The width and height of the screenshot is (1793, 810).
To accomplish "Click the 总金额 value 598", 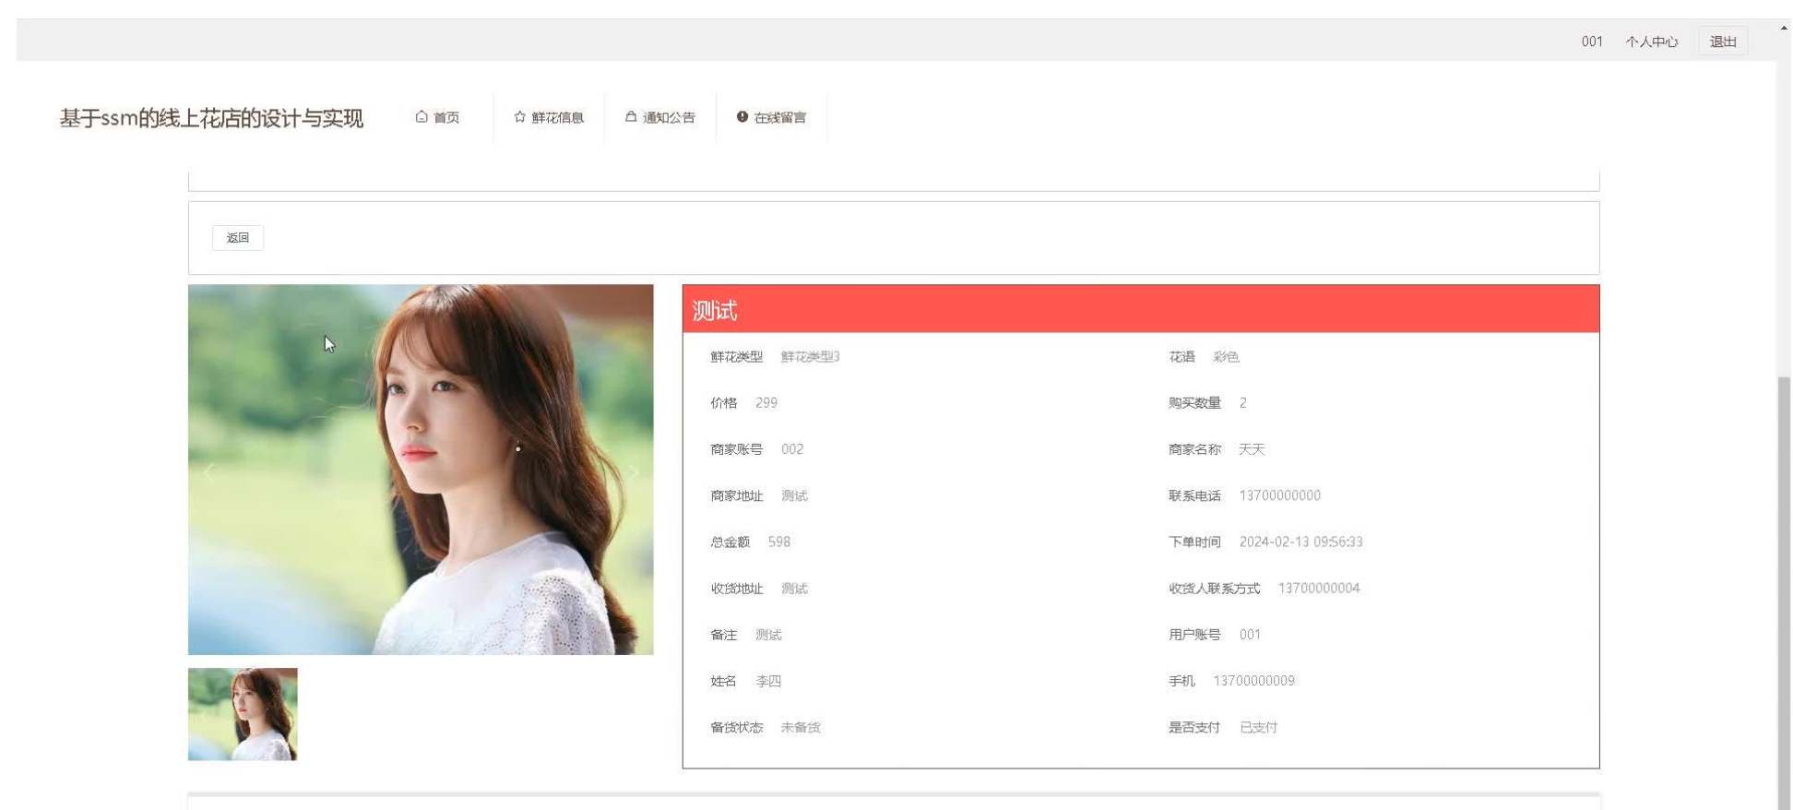I will (779, 542).
